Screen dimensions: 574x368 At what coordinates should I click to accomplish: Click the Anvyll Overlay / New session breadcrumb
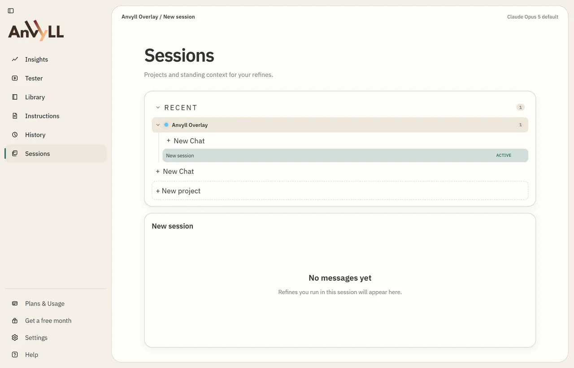coord(158,17)
